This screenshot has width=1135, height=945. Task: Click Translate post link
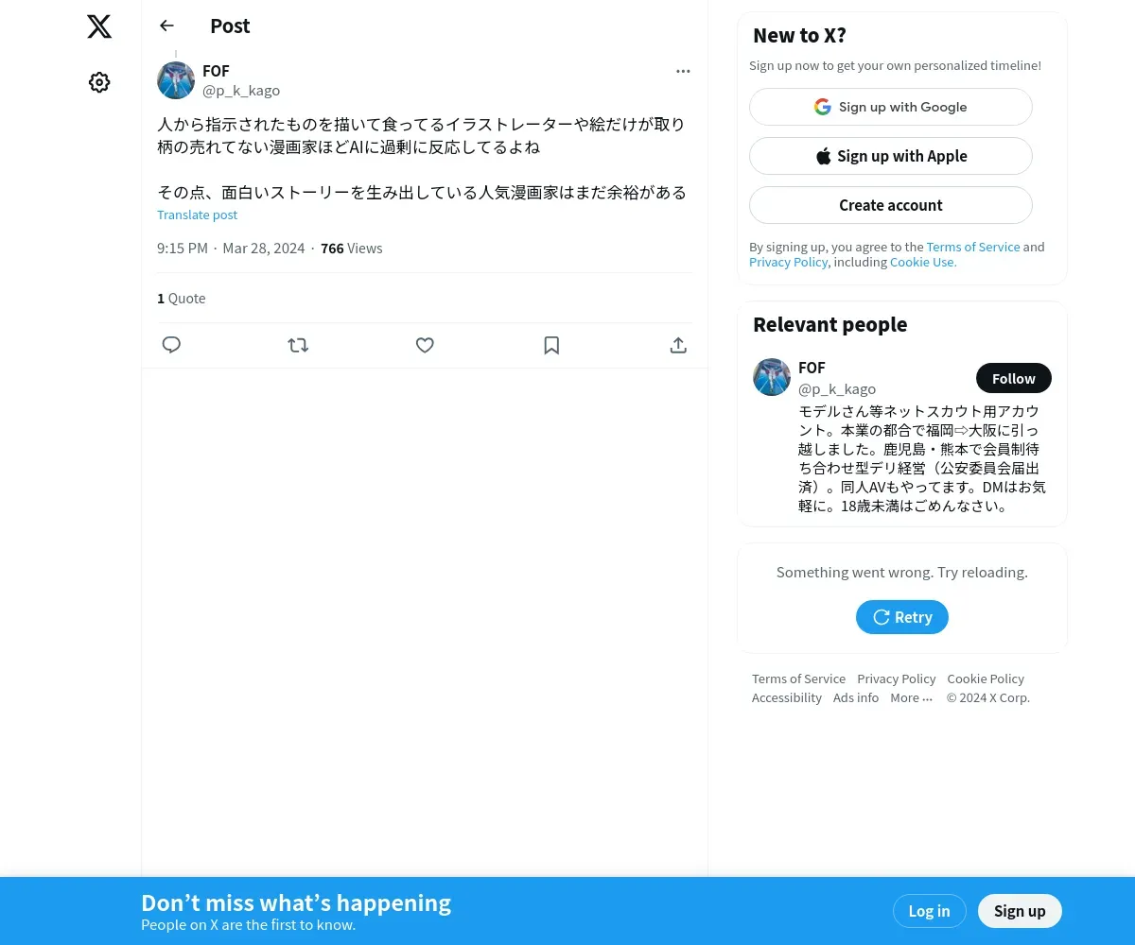[x=197, y=215]
